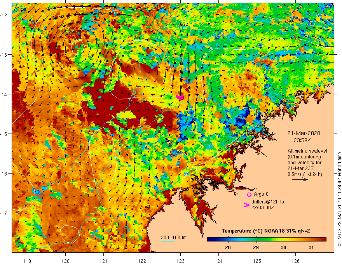Click the IMOS copyright timestamp text
Image resolution: width=342 pixels, height=264 pixels.
coord(339,199)
